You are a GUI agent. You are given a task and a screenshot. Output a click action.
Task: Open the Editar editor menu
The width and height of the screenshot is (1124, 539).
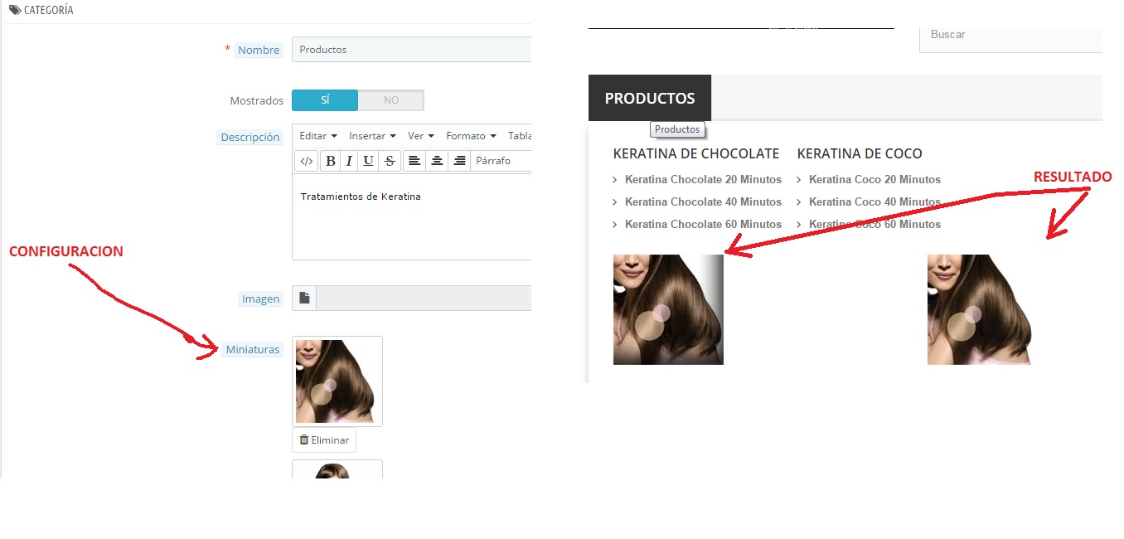(318, 136)
